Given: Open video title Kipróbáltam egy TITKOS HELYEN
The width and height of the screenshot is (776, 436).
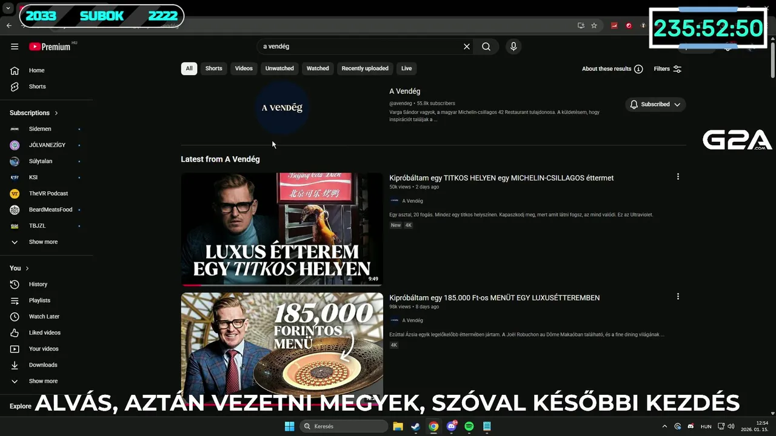Looking at the screenshot, I should pyautogui.click(x=501, y=178).
